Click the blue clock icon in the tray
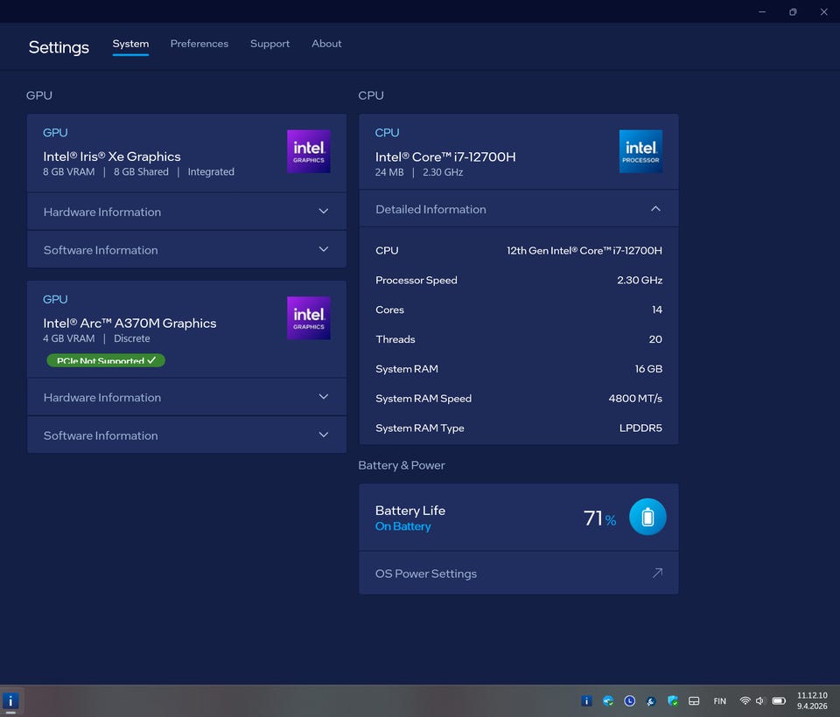This screenshot has height=717, width=840. 630,700
